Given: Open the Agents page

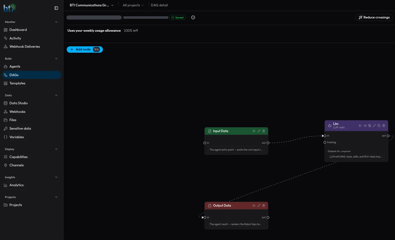Looking at the screenshot, I should (31, 66).
